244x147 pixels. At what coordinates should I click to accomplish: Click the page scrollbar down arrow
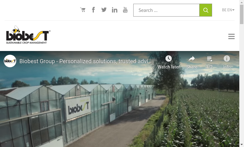242,145
